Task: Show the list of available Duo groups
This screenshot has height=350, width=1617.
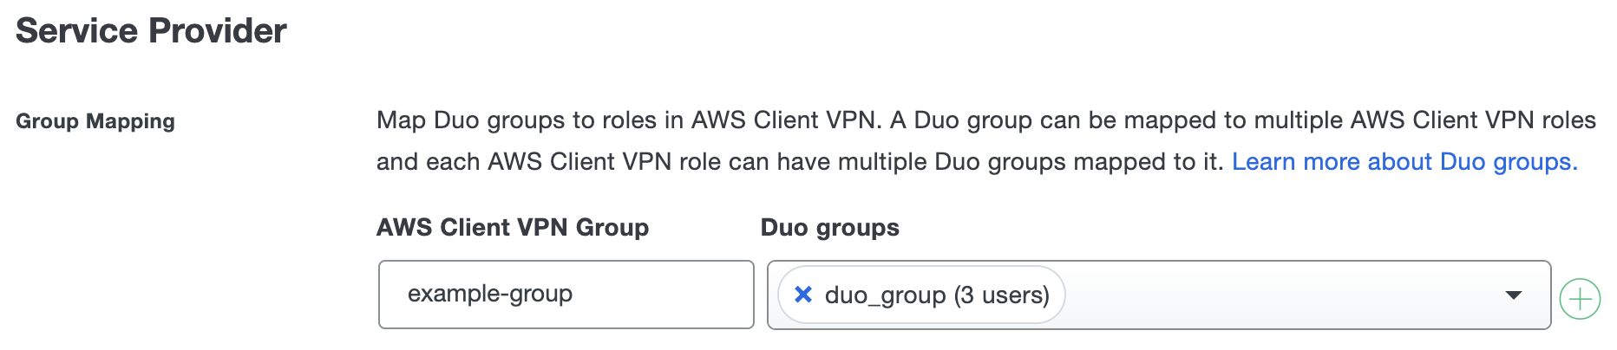Action: 1514,295
